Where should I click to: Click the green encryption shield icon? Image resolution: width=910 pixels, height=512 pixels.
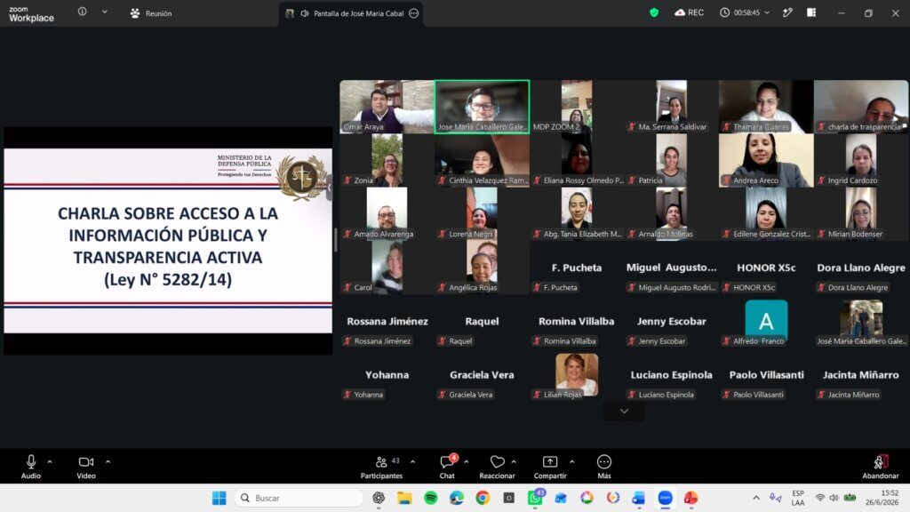[654, 12]
